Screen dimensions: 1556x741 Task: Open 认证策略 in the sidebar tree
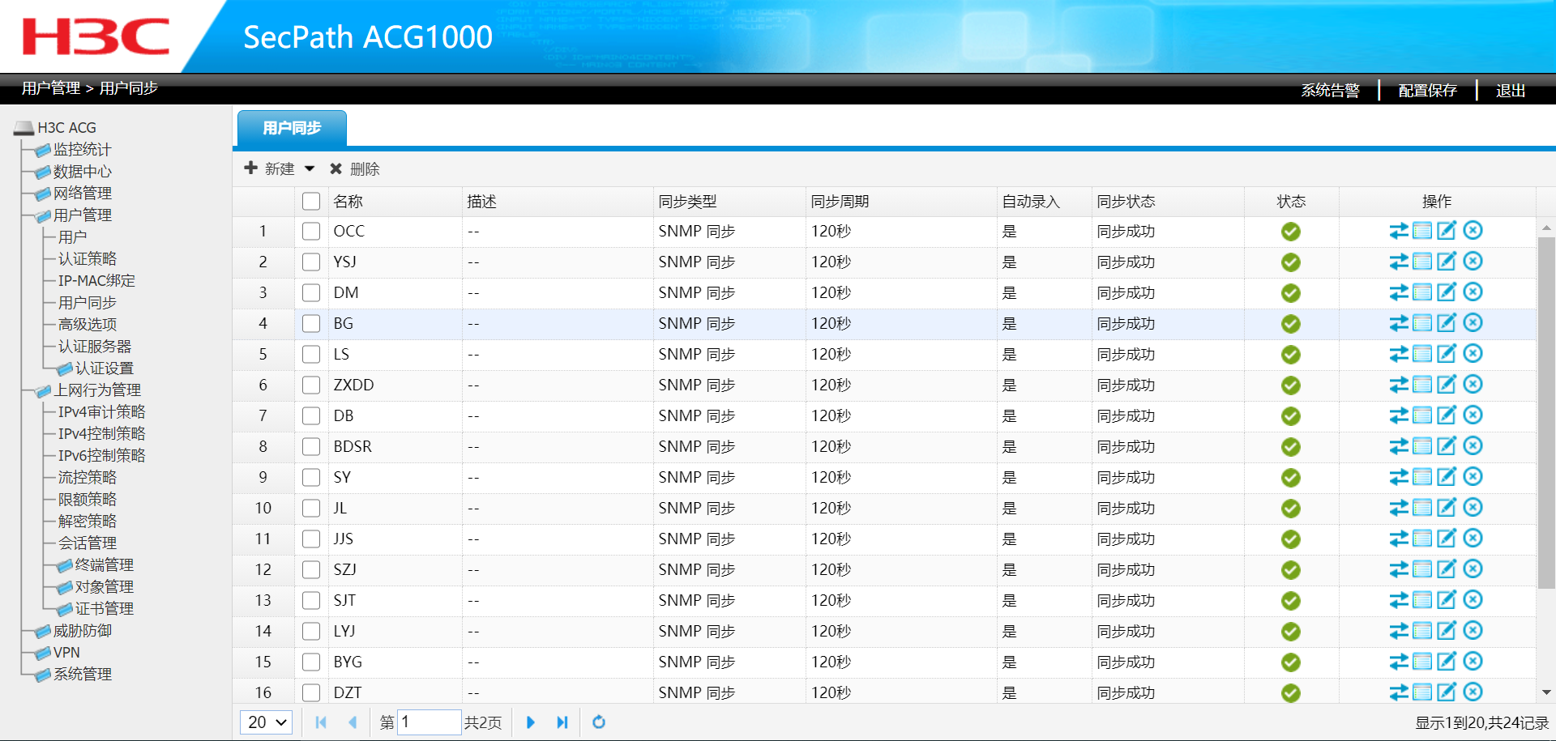tap(88, 258)
